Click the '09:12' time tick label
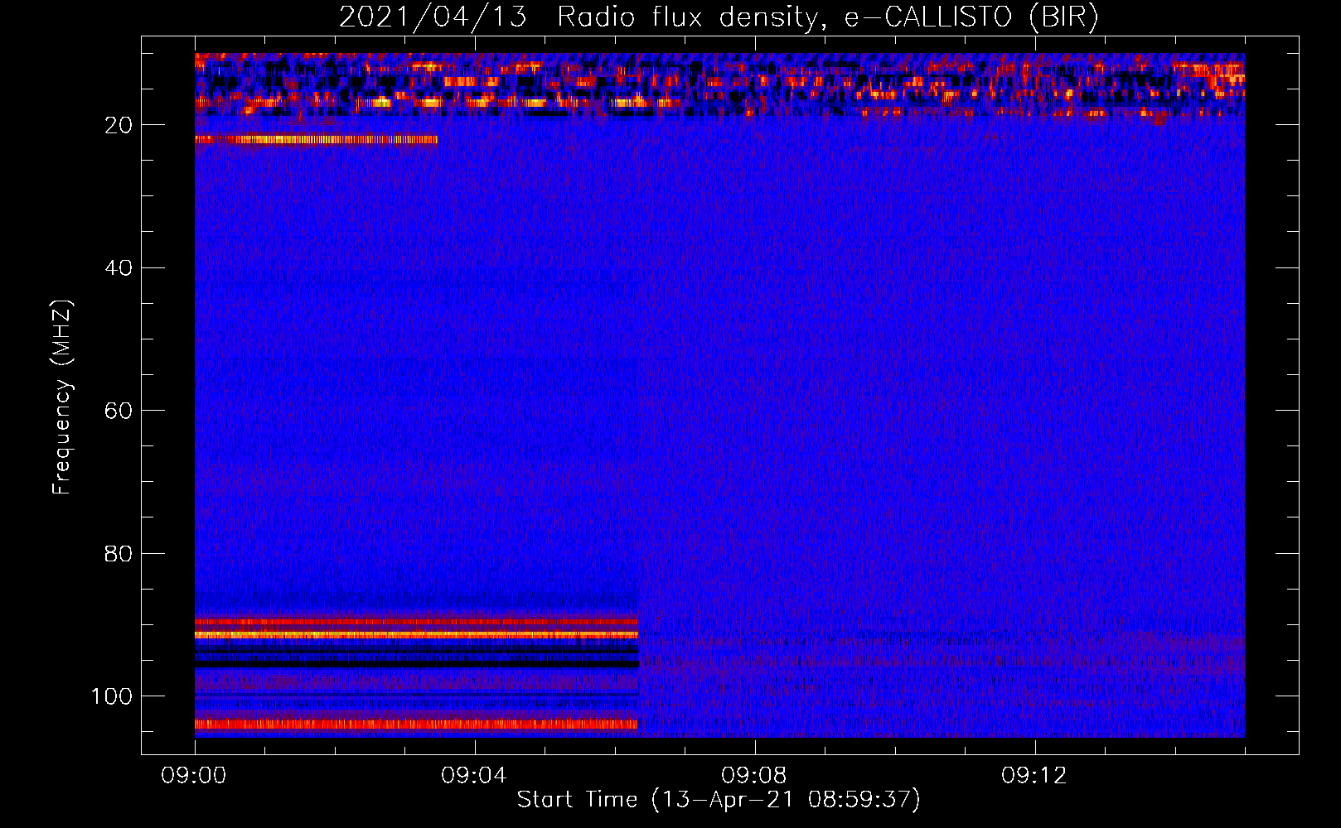 coord(1034,776)
